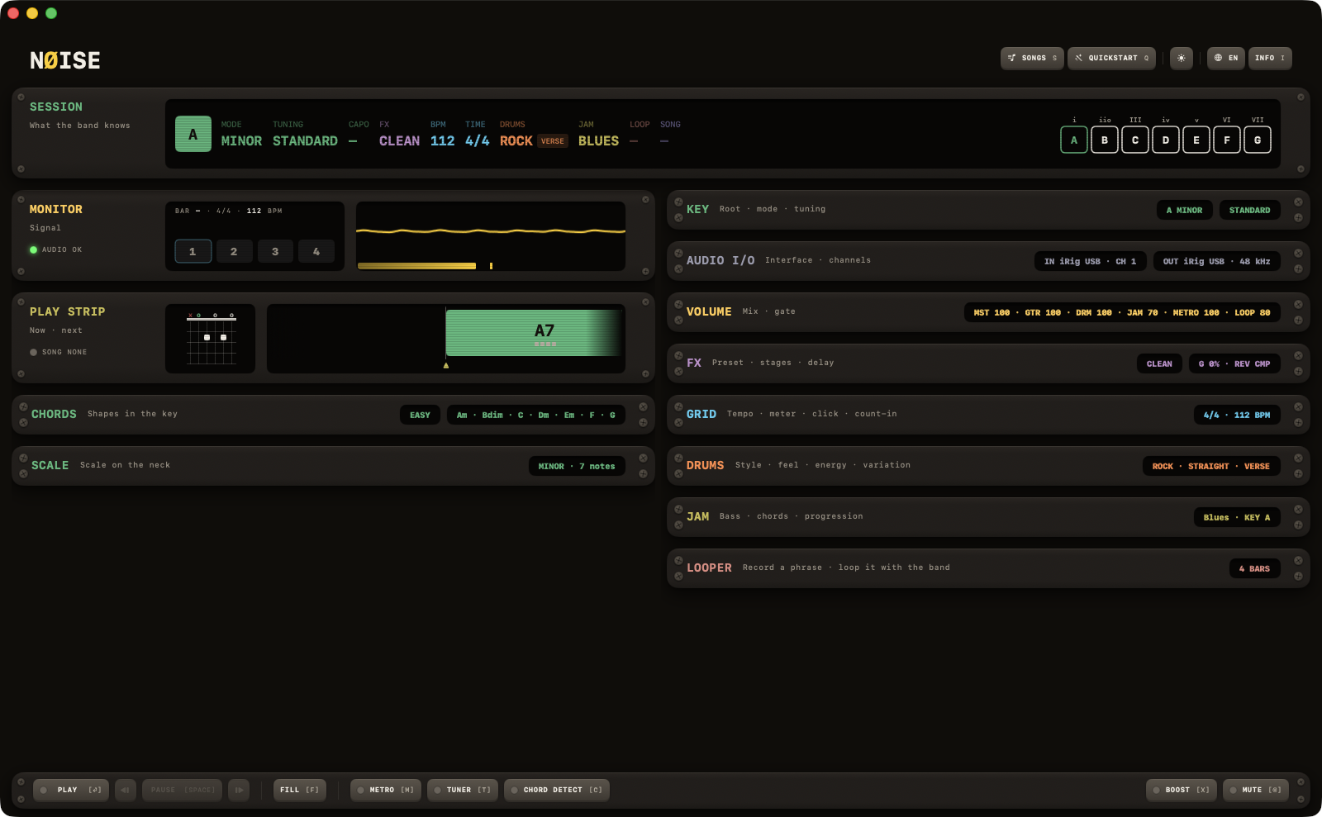
Task: Change language with the globe EN button
Action: point(1226,58)
